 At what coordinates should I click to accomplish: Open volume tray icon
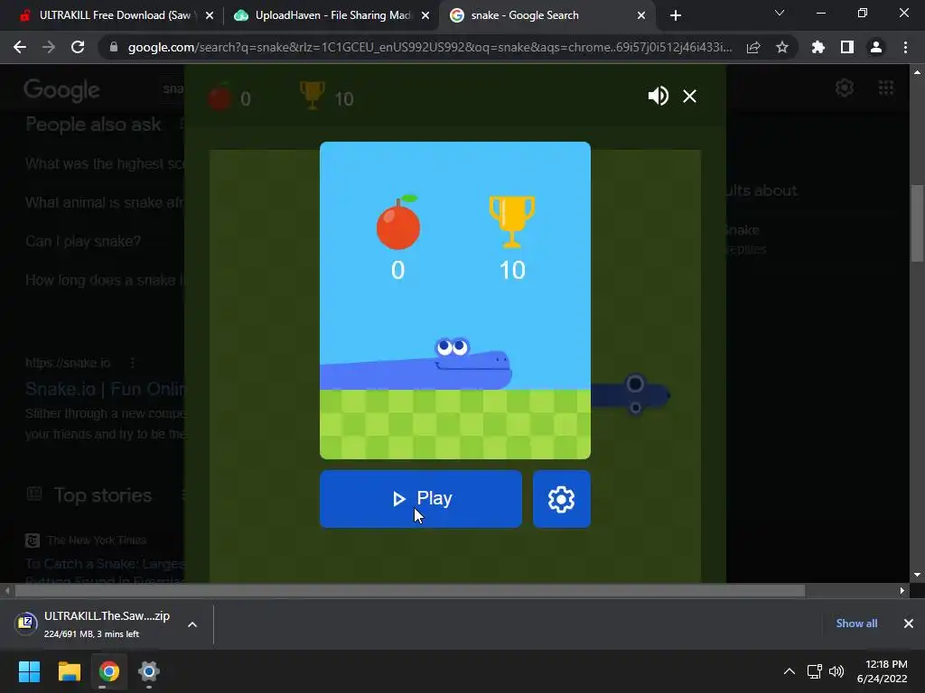tap(836, 671)
